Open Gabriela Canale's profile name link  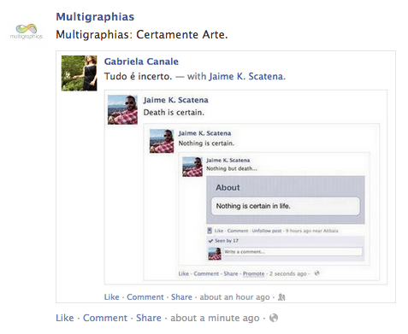141,62
